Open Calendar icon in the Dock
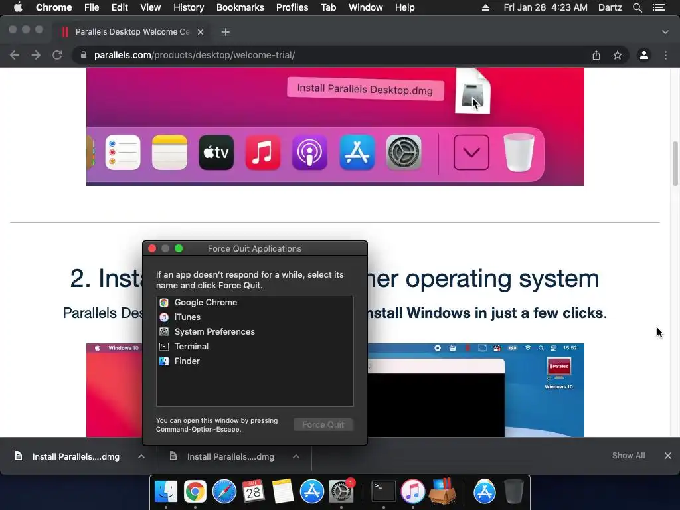The width and height of the screenshot is (680, 510). click(x=253, y=492)
